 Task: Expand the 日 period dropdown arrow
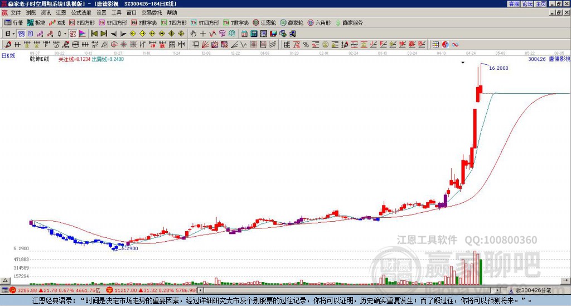point(13,34)
